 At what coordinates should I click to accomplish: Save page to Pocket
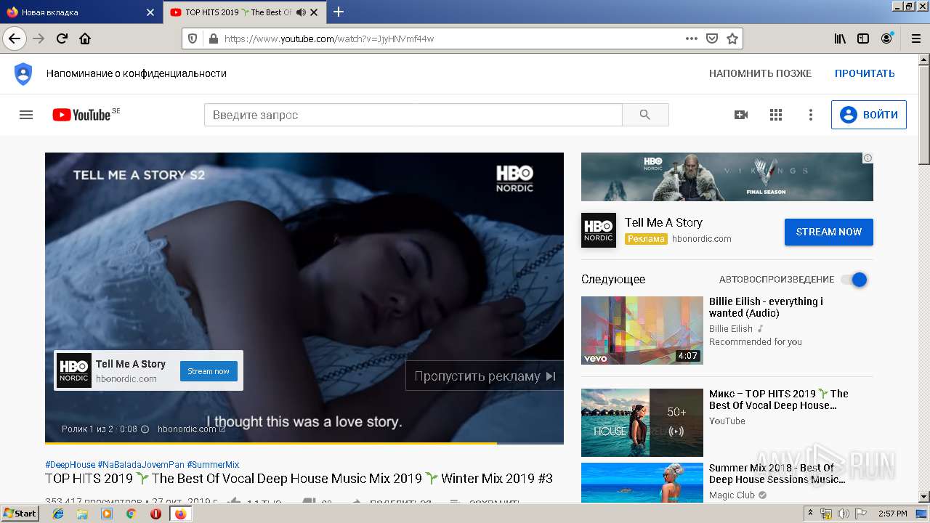click(x=712, y=38)
